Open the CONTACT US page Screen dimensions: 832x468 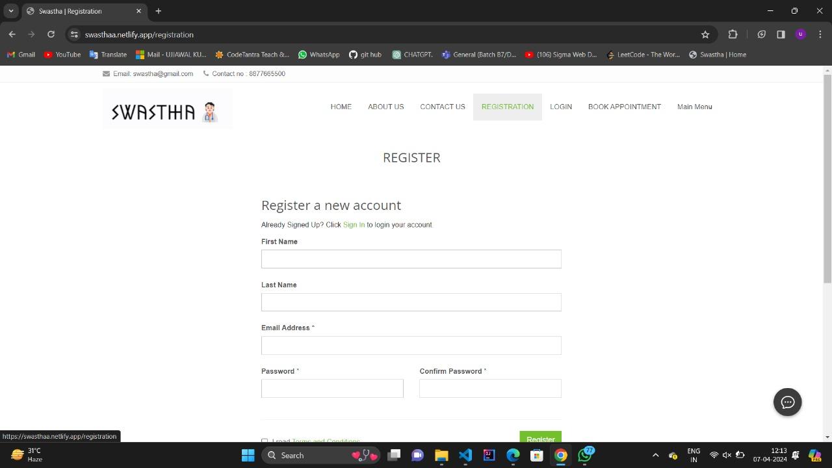tap(443, 107)
